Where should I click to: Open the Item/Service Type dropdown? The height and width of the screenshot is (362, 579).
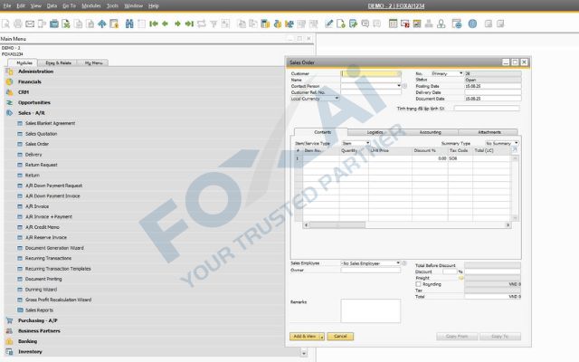367,143
